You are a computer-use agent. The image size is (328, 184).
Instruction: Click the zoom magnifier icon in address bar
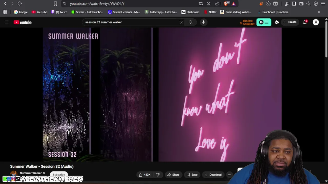[x=209, y=4]
